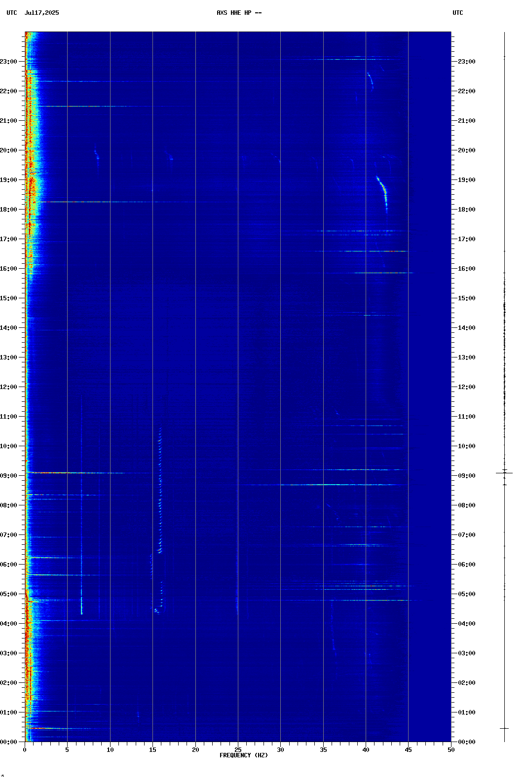Select the 20:00 label on the right axis

coord(467,150)
